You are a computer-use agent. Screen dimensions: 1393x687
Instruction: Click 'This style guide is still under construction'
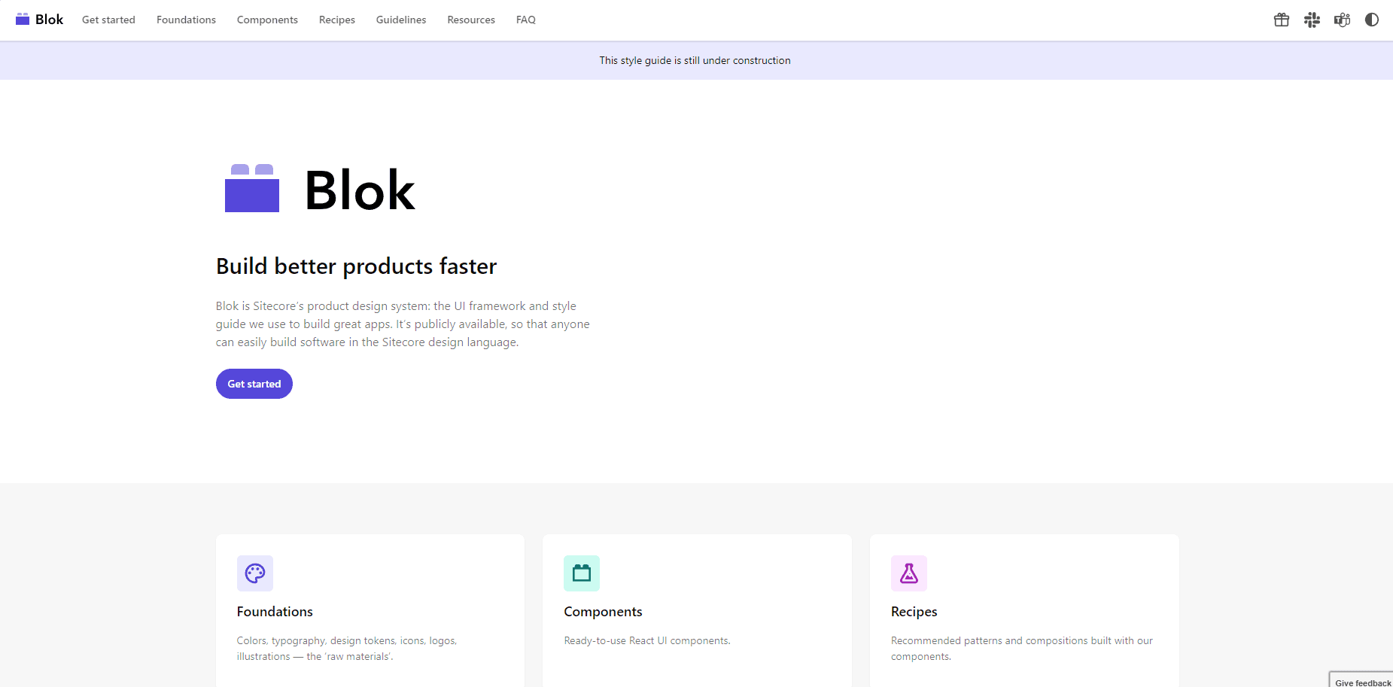(x=695, y=60)
